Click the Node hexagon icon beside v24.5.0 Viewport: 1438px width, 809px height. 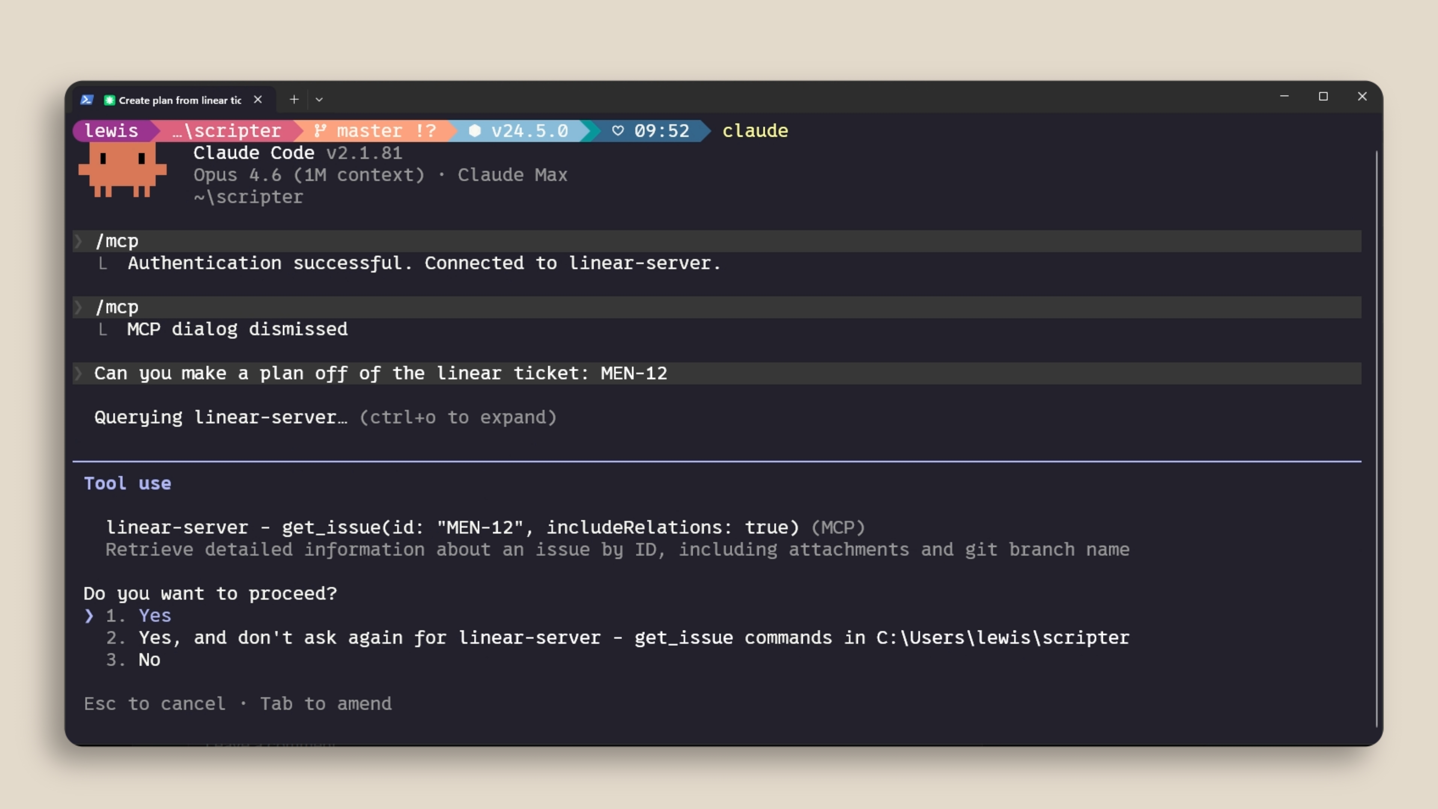point(474,131)
